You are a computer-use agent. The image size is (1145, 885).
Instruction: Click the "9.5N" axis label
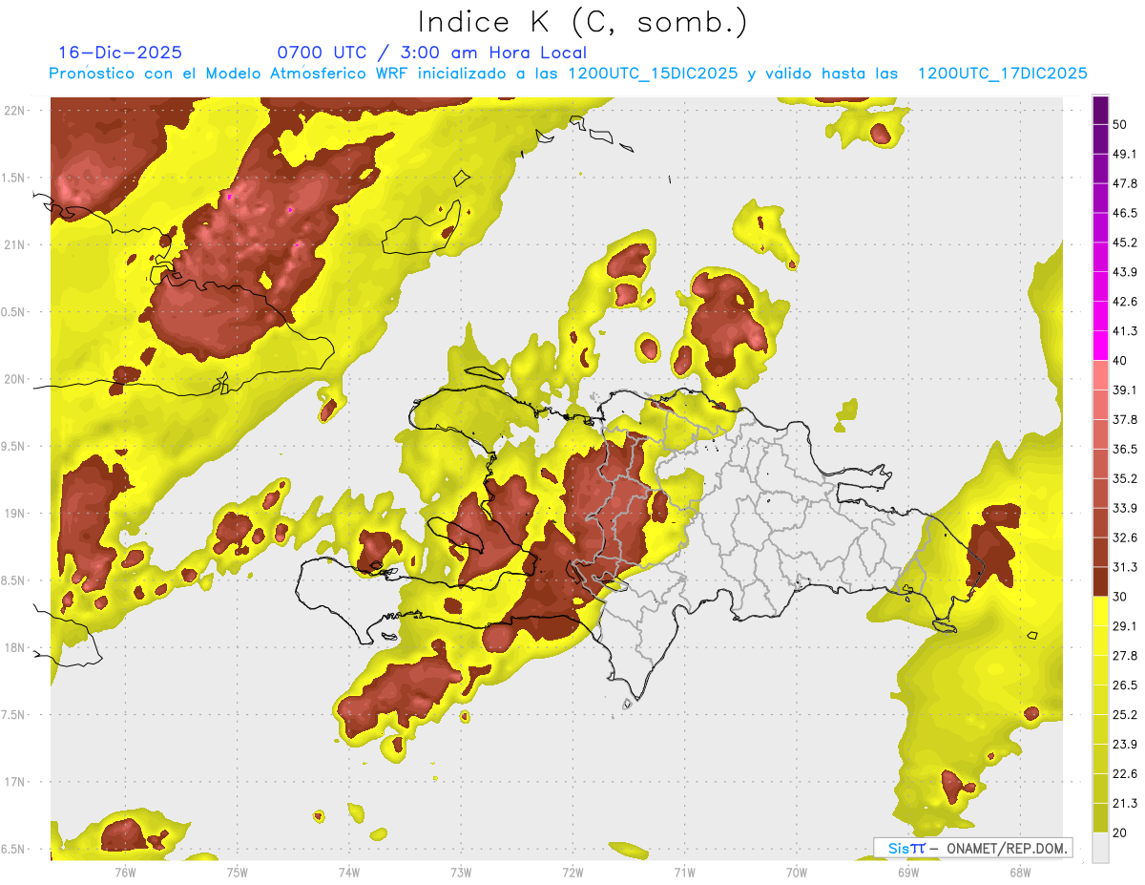(x=14, y=447)
